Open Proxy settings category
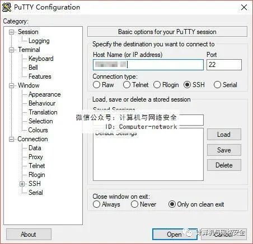253x244 pixels. pos(36,157)
